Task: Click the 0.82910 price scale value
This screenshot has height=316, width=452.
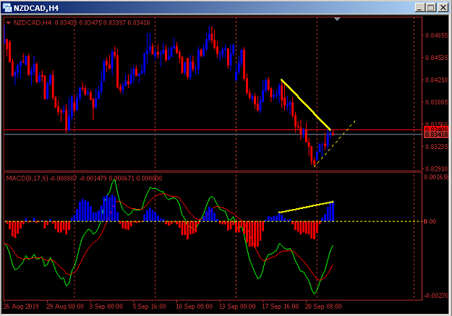Action: (x=437, y=168)
